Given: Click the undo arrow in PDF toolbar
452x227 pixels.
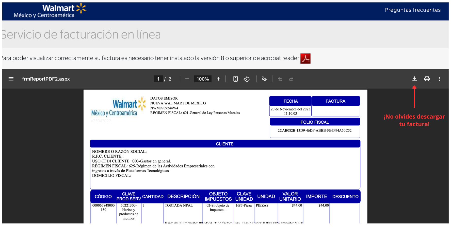Looking at the screenshot, I should coord(280,79).
